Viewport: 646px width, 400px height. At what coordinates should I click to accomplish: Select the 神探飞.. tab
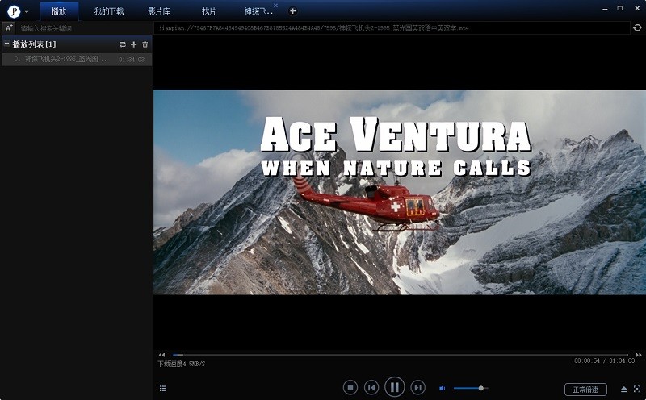[258, 11]
